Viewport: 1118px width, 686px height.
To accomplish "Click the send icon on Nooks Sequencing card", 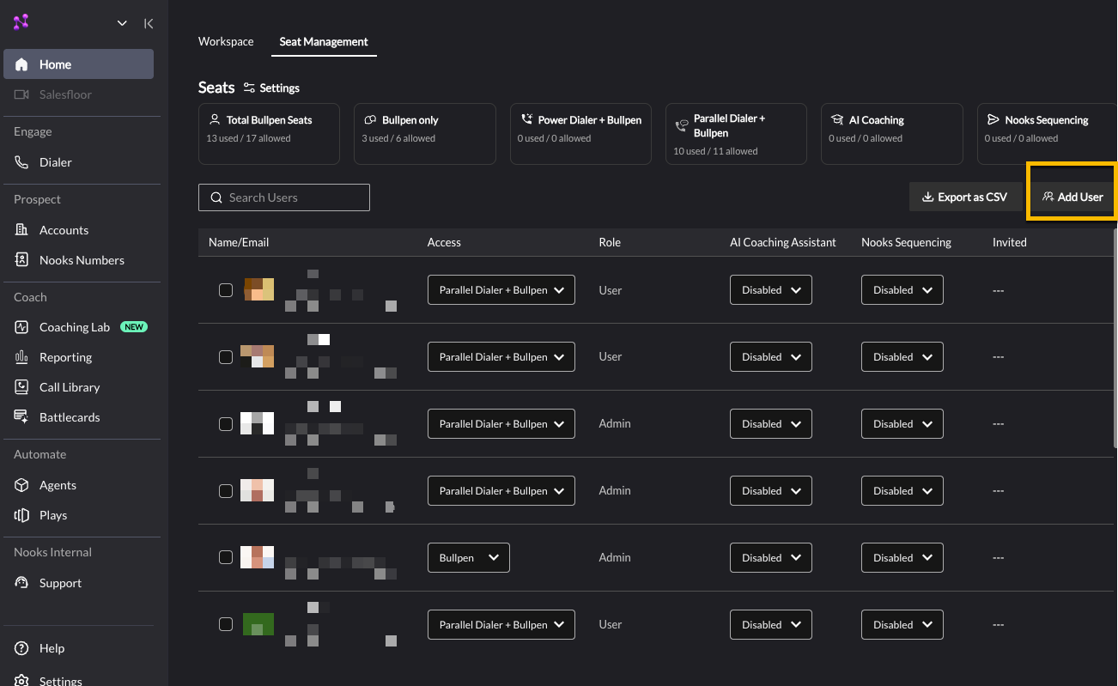I will coord(993,120).
